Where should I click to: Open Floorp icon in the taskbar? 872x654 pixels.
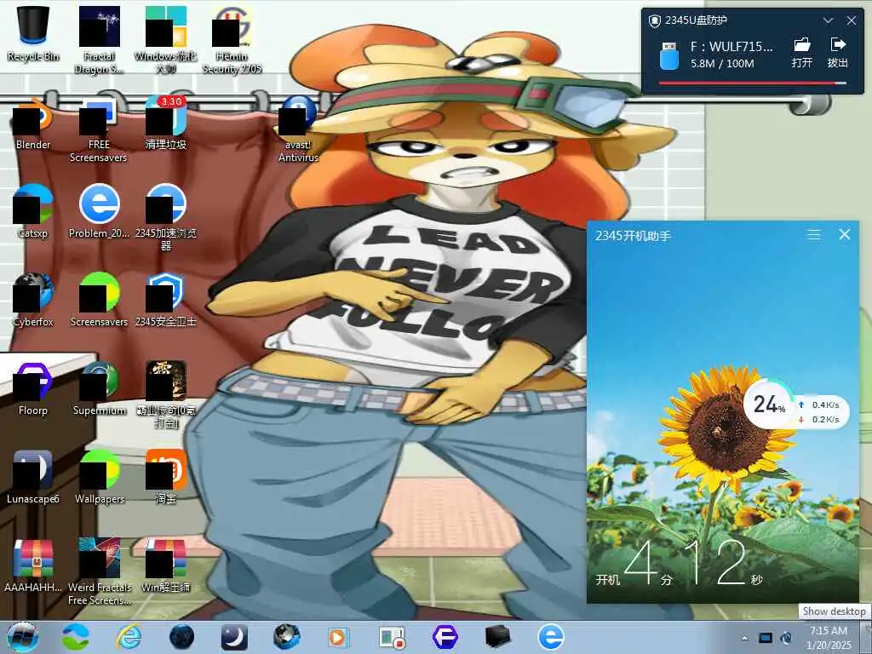445,637
